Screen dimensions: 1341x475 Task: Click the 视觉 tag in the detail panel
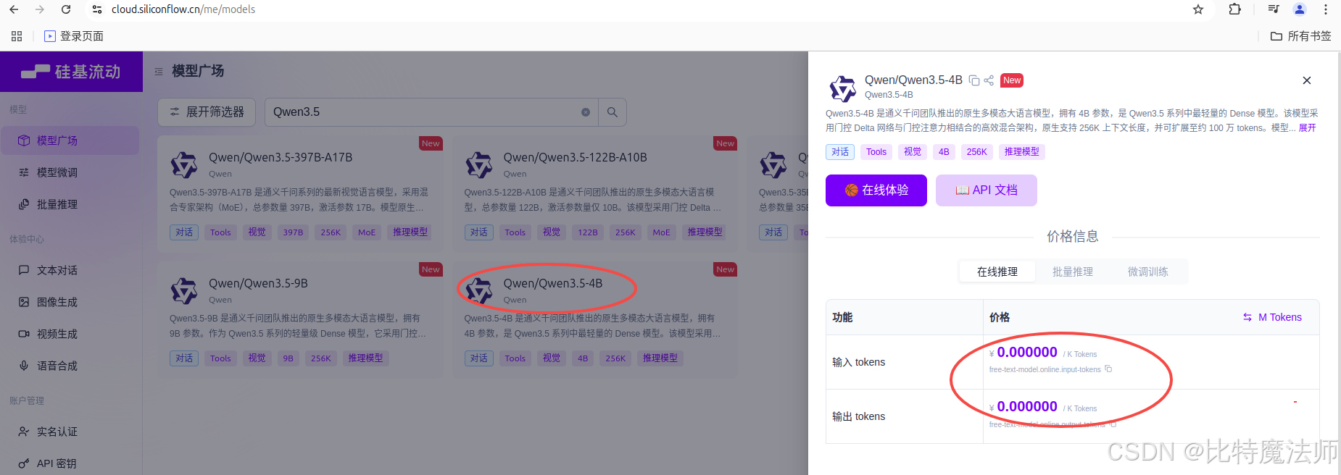coord(913,152)
